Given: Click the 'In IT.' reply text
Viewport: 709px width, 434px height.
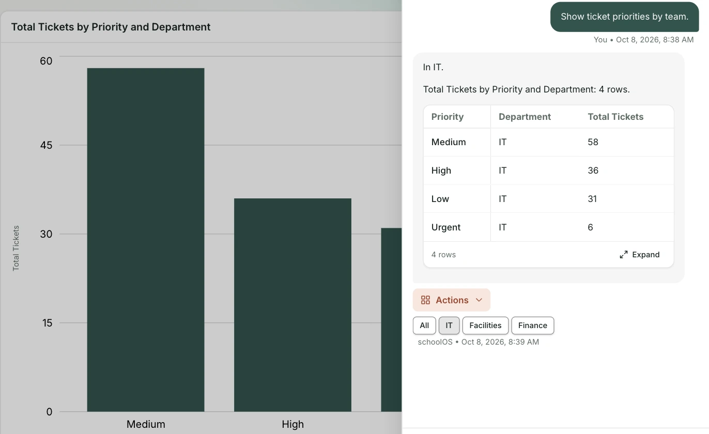Looking at the screenshot, I should coord(433,67).
